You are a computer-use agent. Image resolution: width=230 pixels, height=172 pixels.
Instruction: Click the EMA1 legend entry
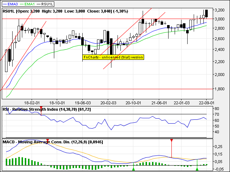pyautogui.click(x=27, y=4)
